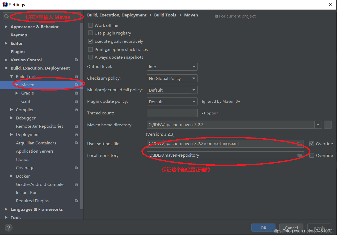Click project-level icon next to Compiler

tap(76, 110)
